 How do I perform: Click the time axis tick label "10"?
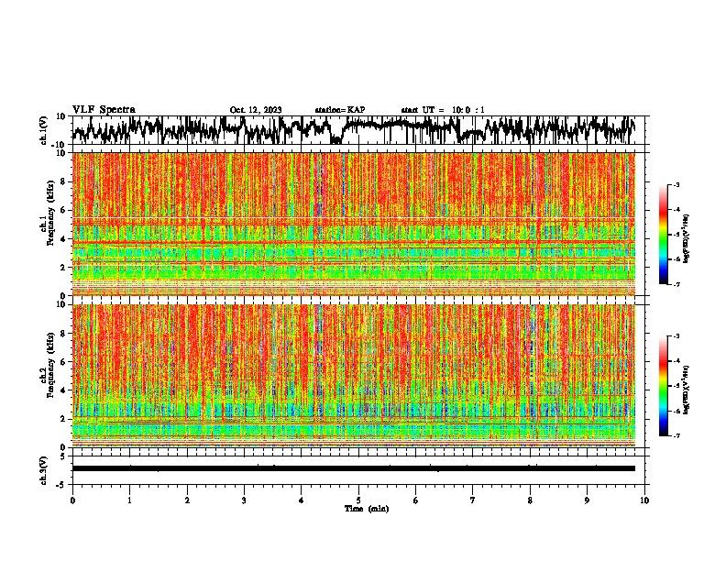644,500
